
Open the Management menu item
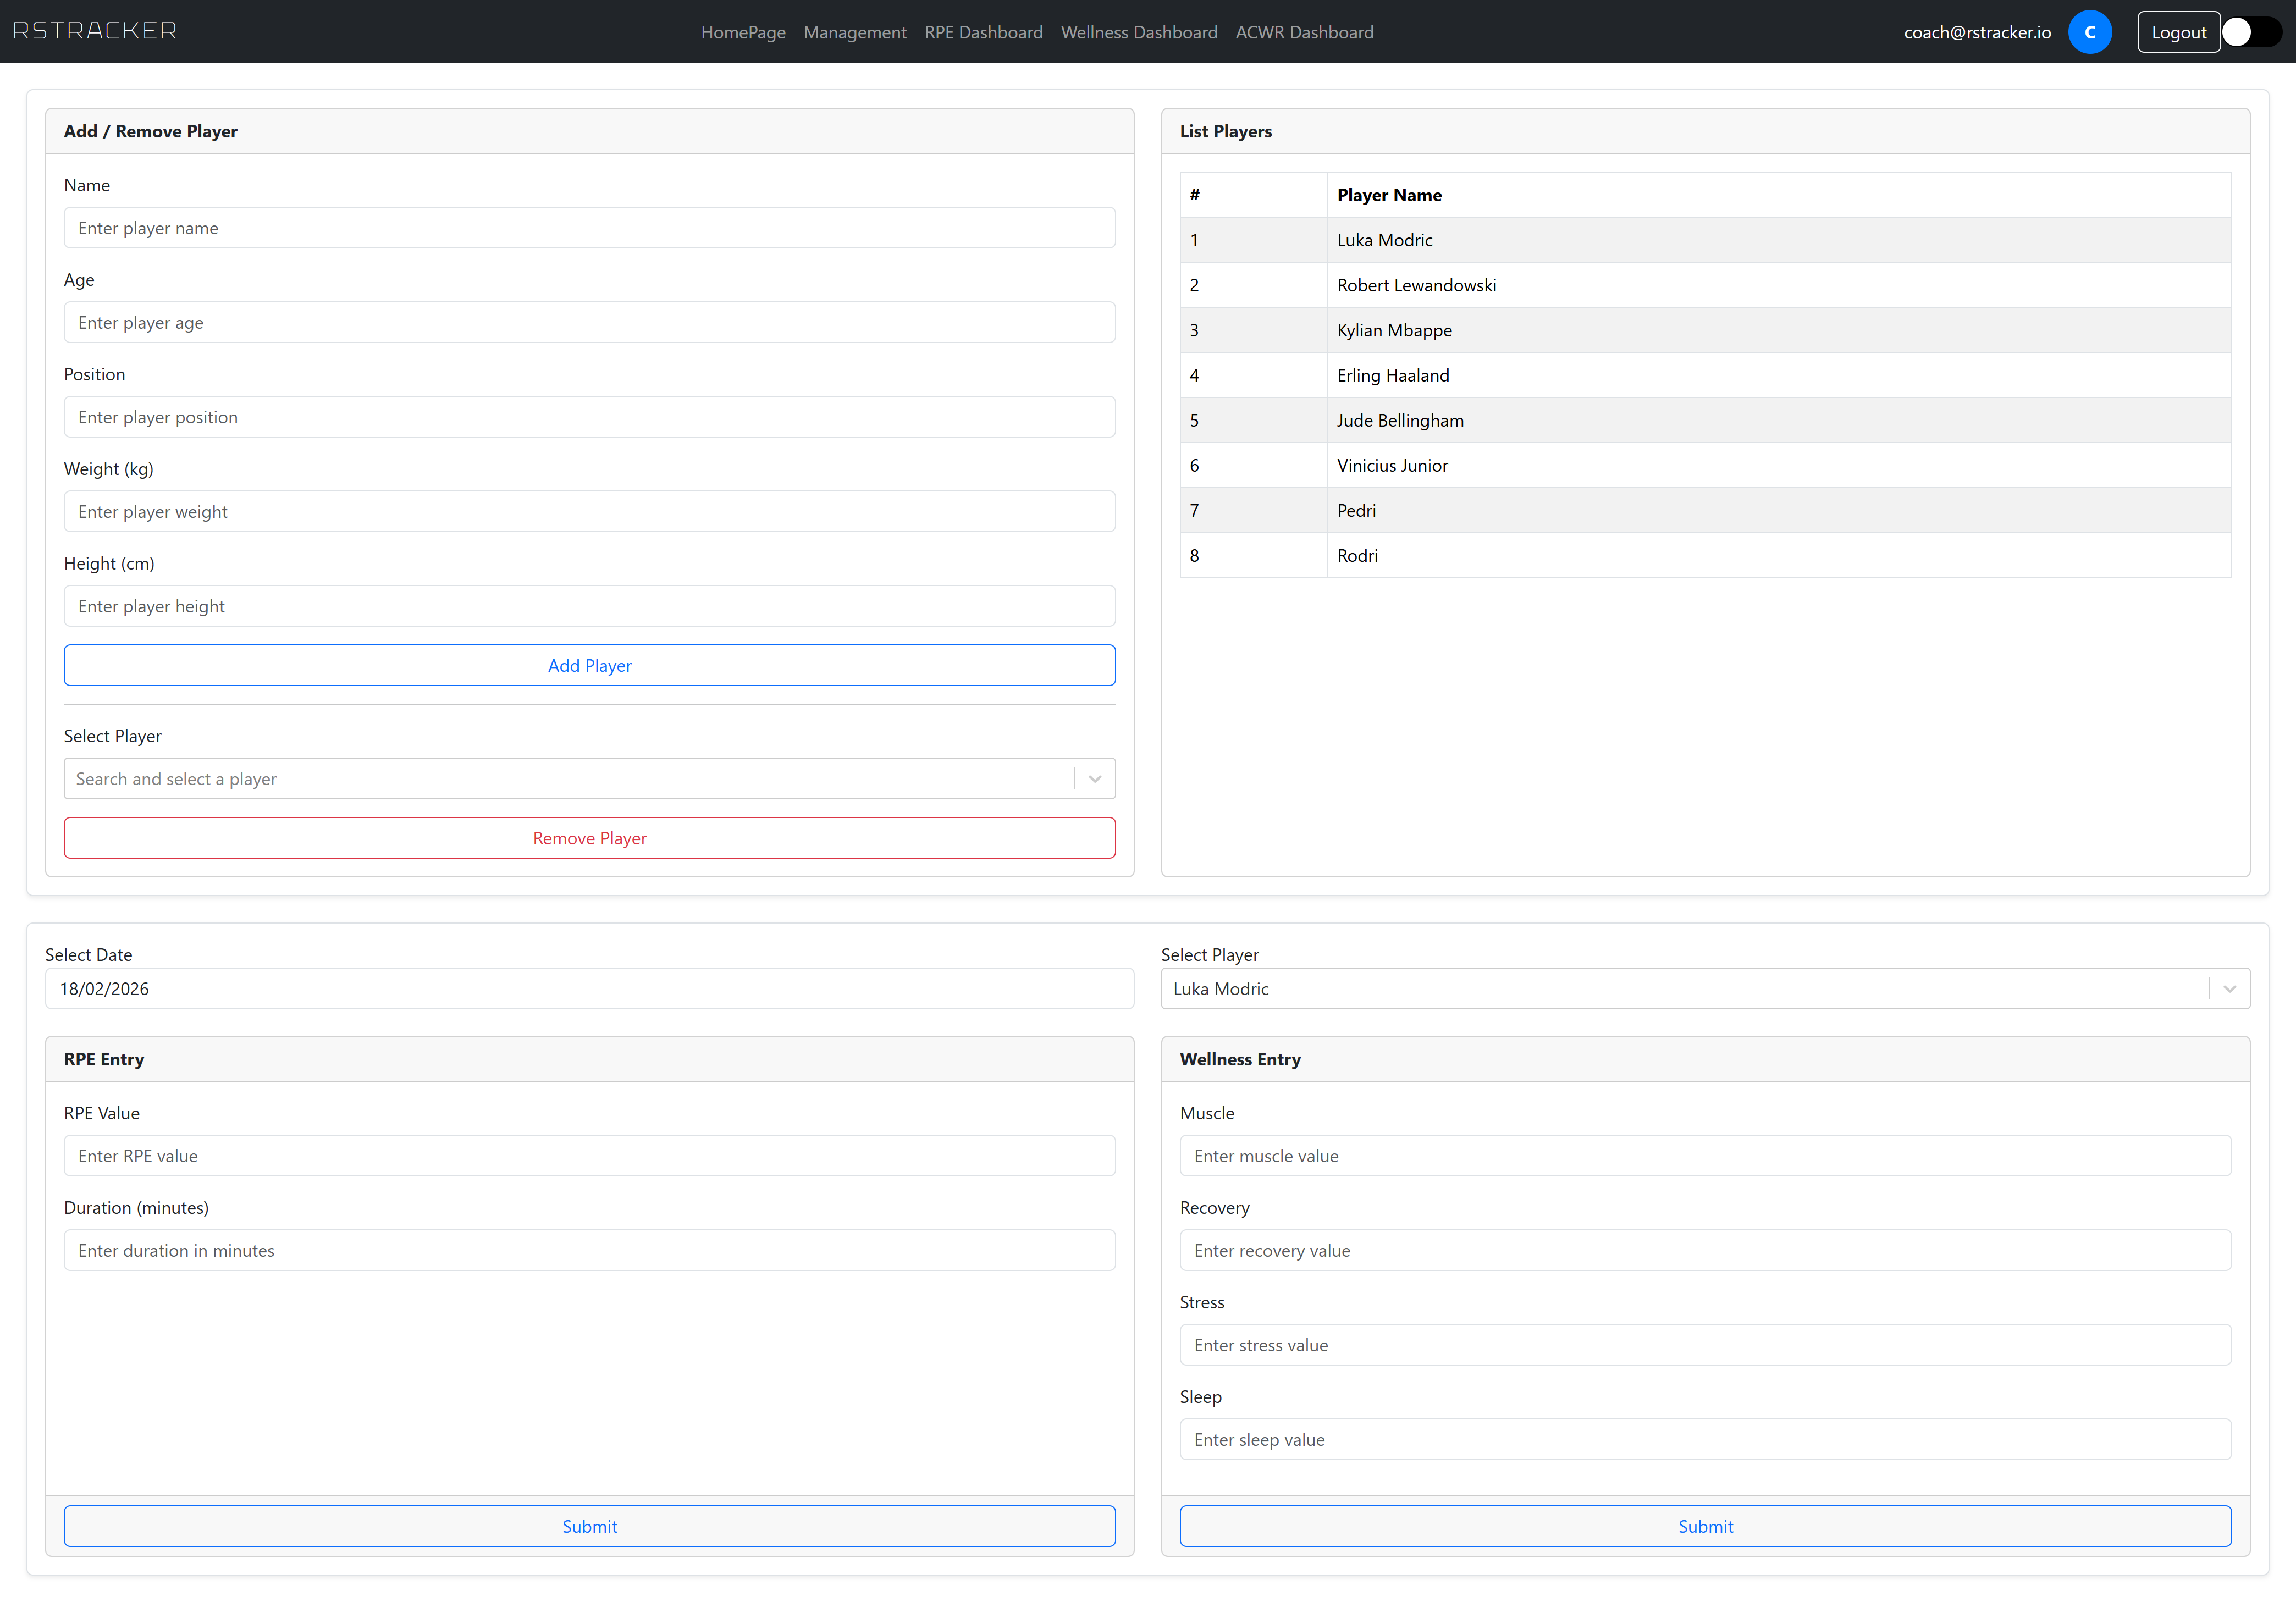[855, 32]
